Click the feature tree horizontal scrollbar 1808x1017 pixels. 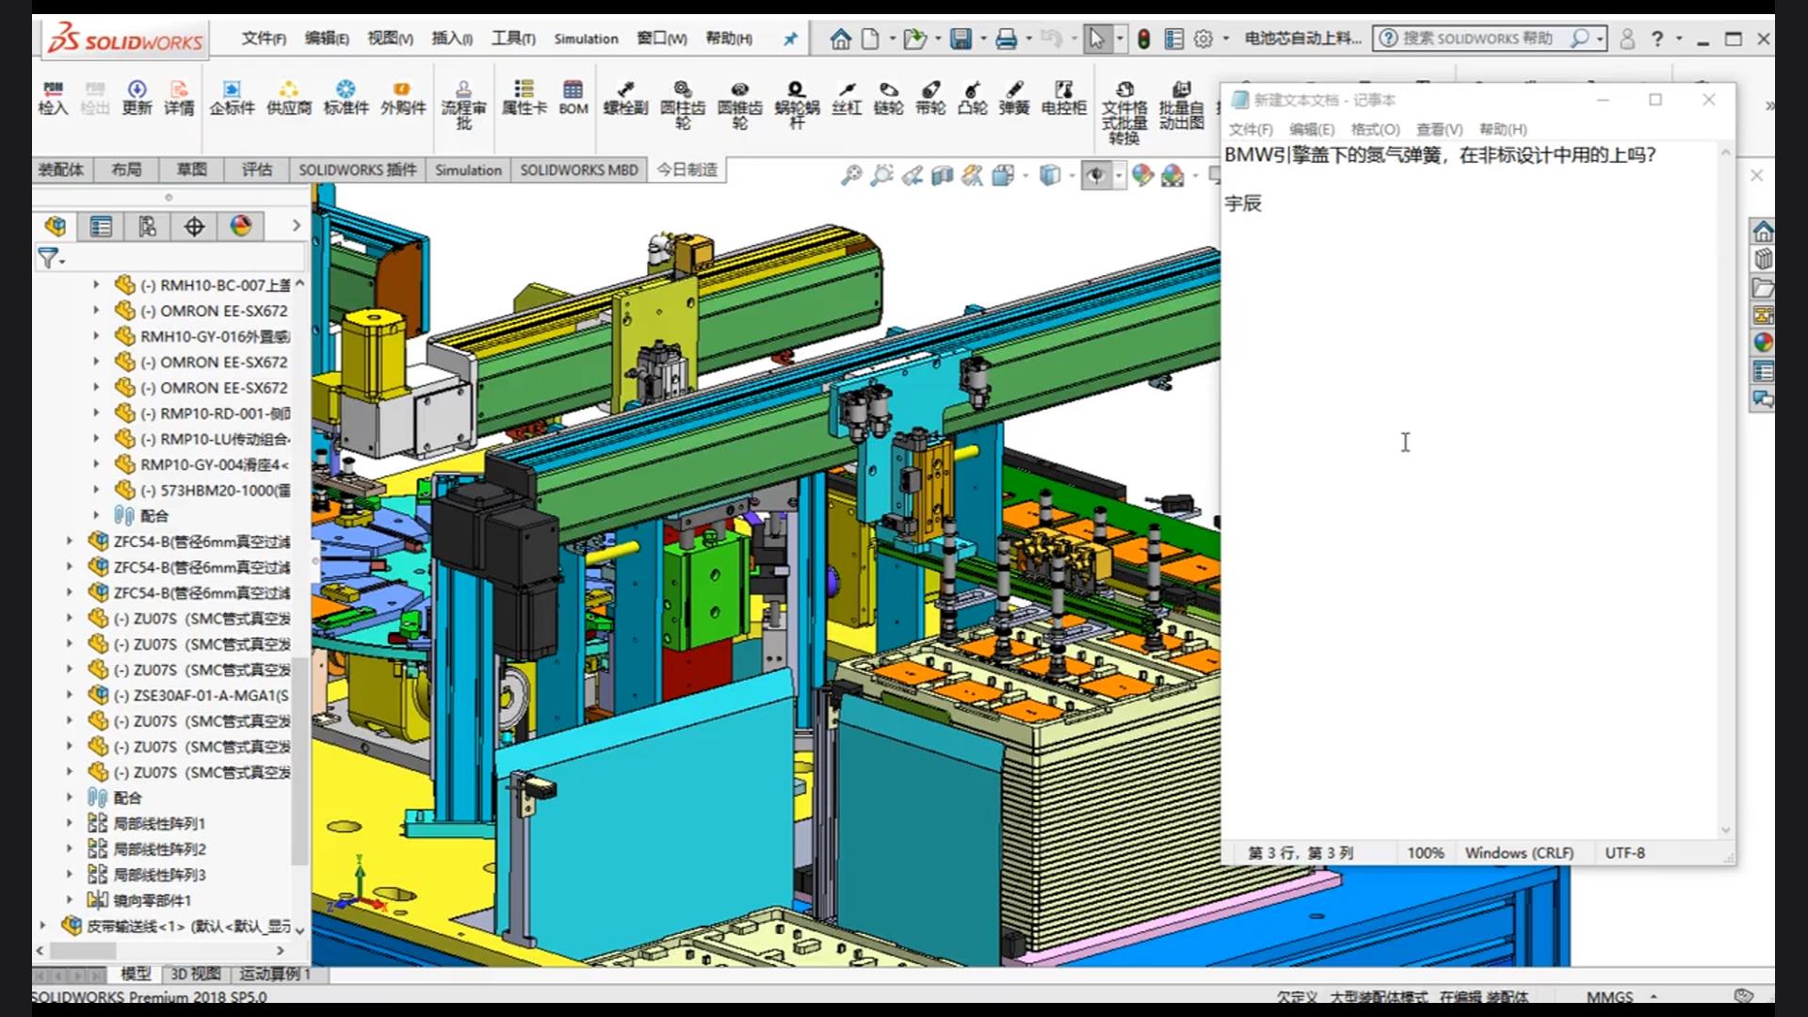[x=83, y=951]
